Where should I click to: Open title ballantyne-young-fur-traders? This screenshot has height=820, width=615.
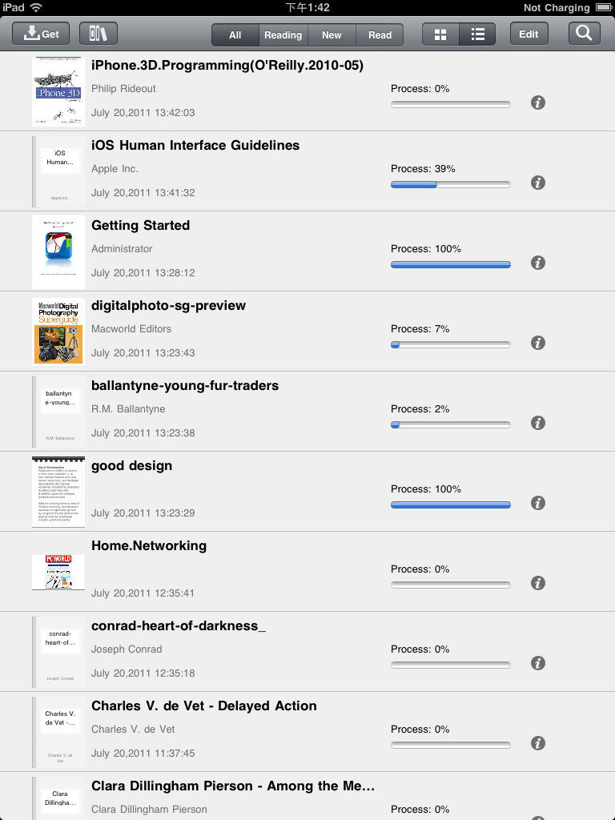point(185,385)
